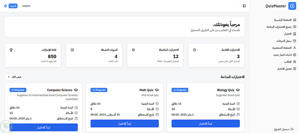Click the globe language icon
The image size is (299, 133).
5,6
